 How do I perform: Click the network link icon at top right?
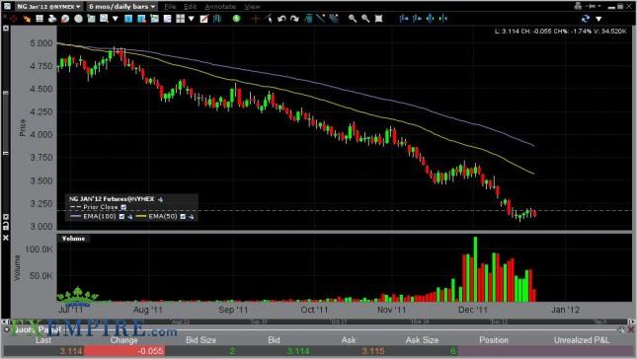coord(578,6)
